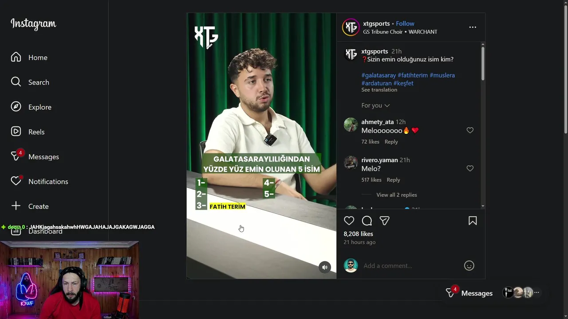568x319 pixels.
Task: Share the post with the paper plane icon
Action: coord(385,221)
